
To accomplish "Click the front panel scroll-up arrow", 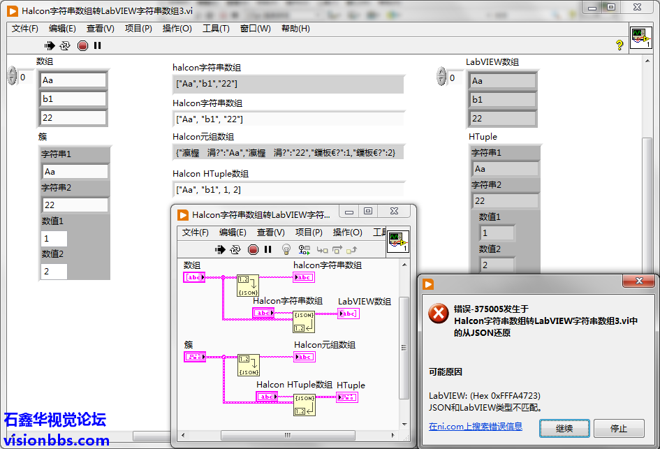I will [x=647, y=61].
